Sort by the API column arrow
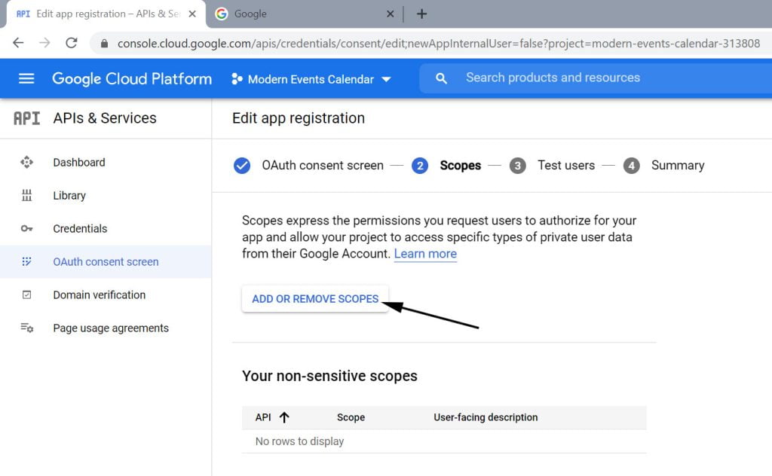This screenshot has height=476, width=772. coord(284,417)
